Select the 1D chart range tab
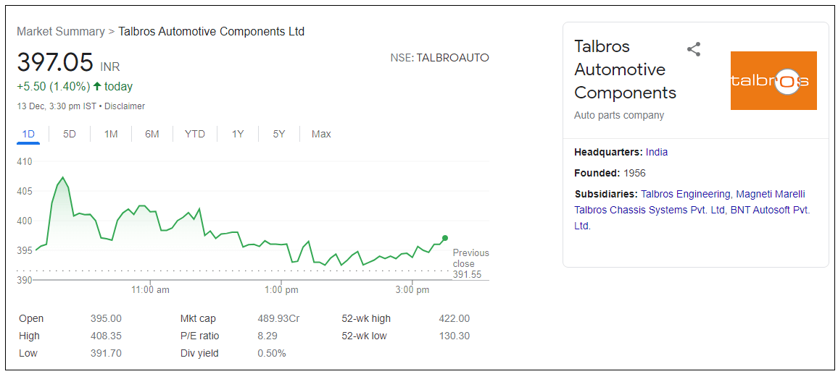The height and width of the screenshot is (374, 838). click(28, 134)
